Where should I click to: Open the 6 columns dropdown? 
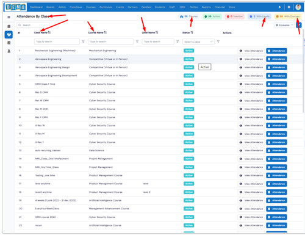(284, 25)
